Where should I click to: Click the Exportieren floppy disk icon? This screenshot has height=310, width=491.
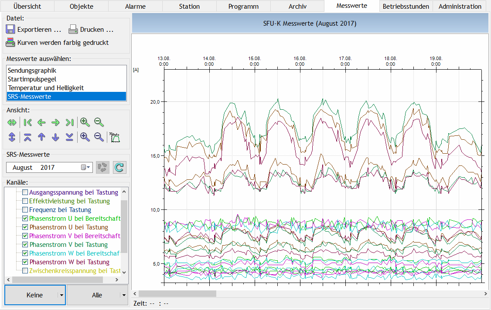[x=10, y=29]
